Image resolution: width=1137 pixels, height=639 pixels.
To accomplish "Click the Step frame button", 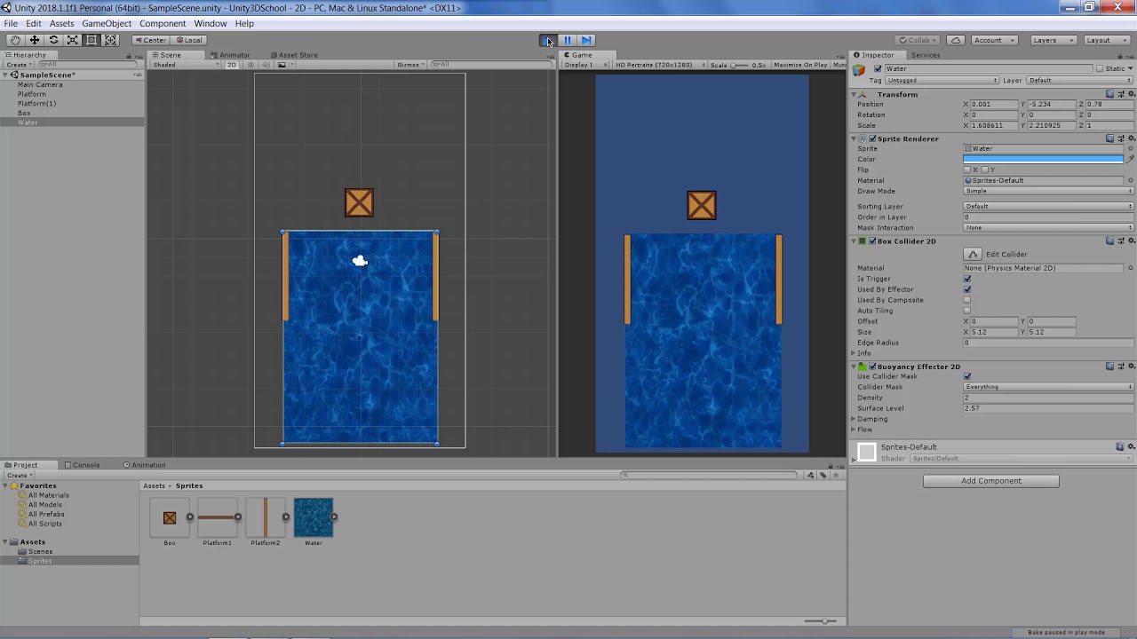I will coord(586,40).
